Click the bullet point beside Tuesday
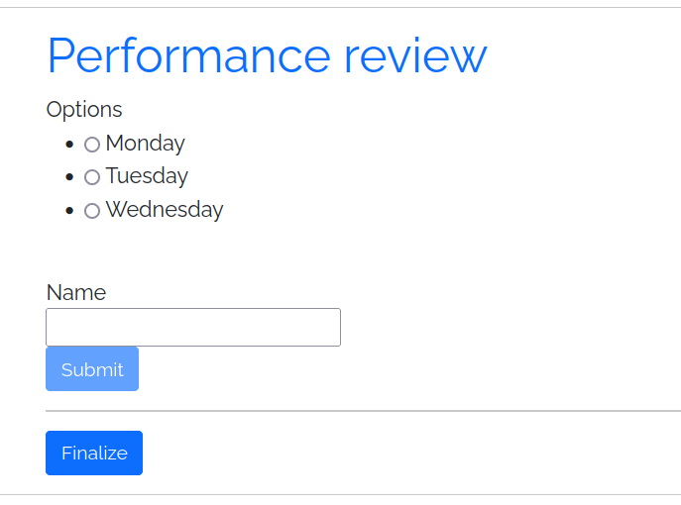Image resolution: width=681 pixels, height=505 pixels. (68, 177)
